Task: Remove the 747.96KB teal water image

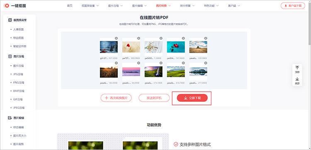Action: click(x=183, y=38)
